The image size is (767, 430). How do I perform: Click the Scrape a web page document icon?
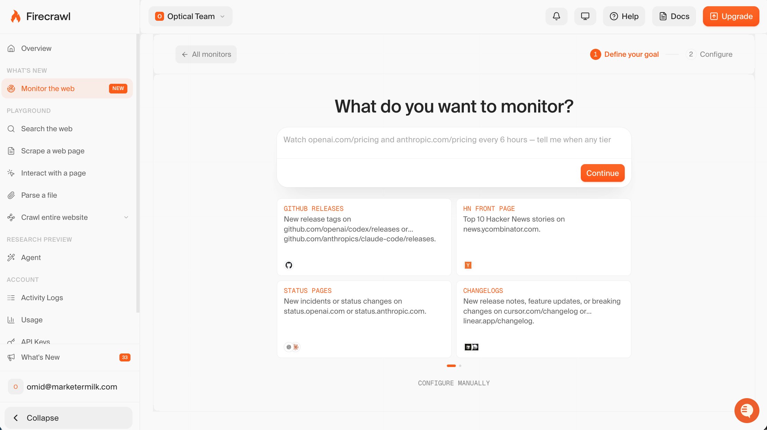point(11,151)
